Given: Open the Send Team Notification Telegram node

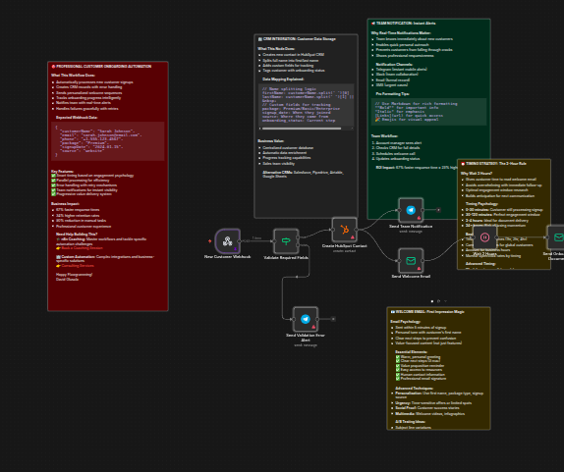Looking at the screenshot, I should pyautogui.click(x=411, y=210).
